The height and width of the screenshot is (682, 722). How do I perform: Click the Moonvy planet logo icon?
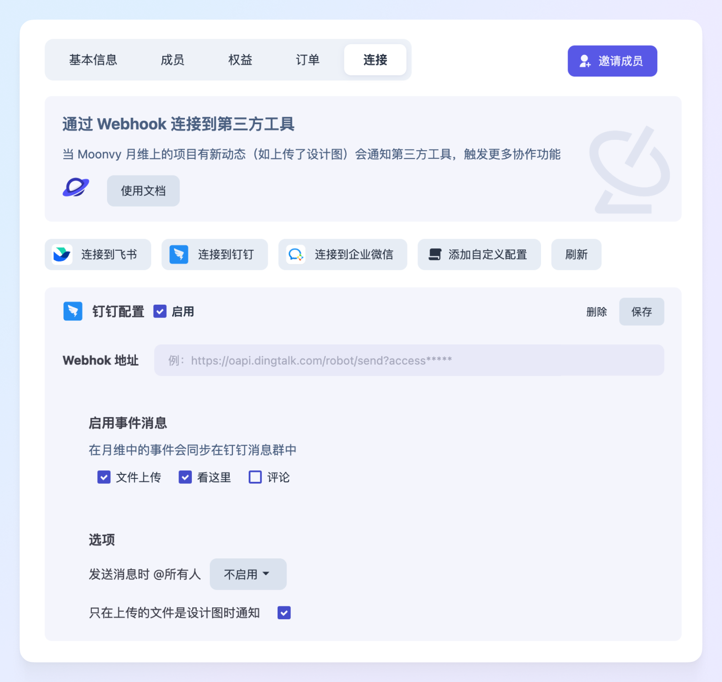click(x=76, y=187)
